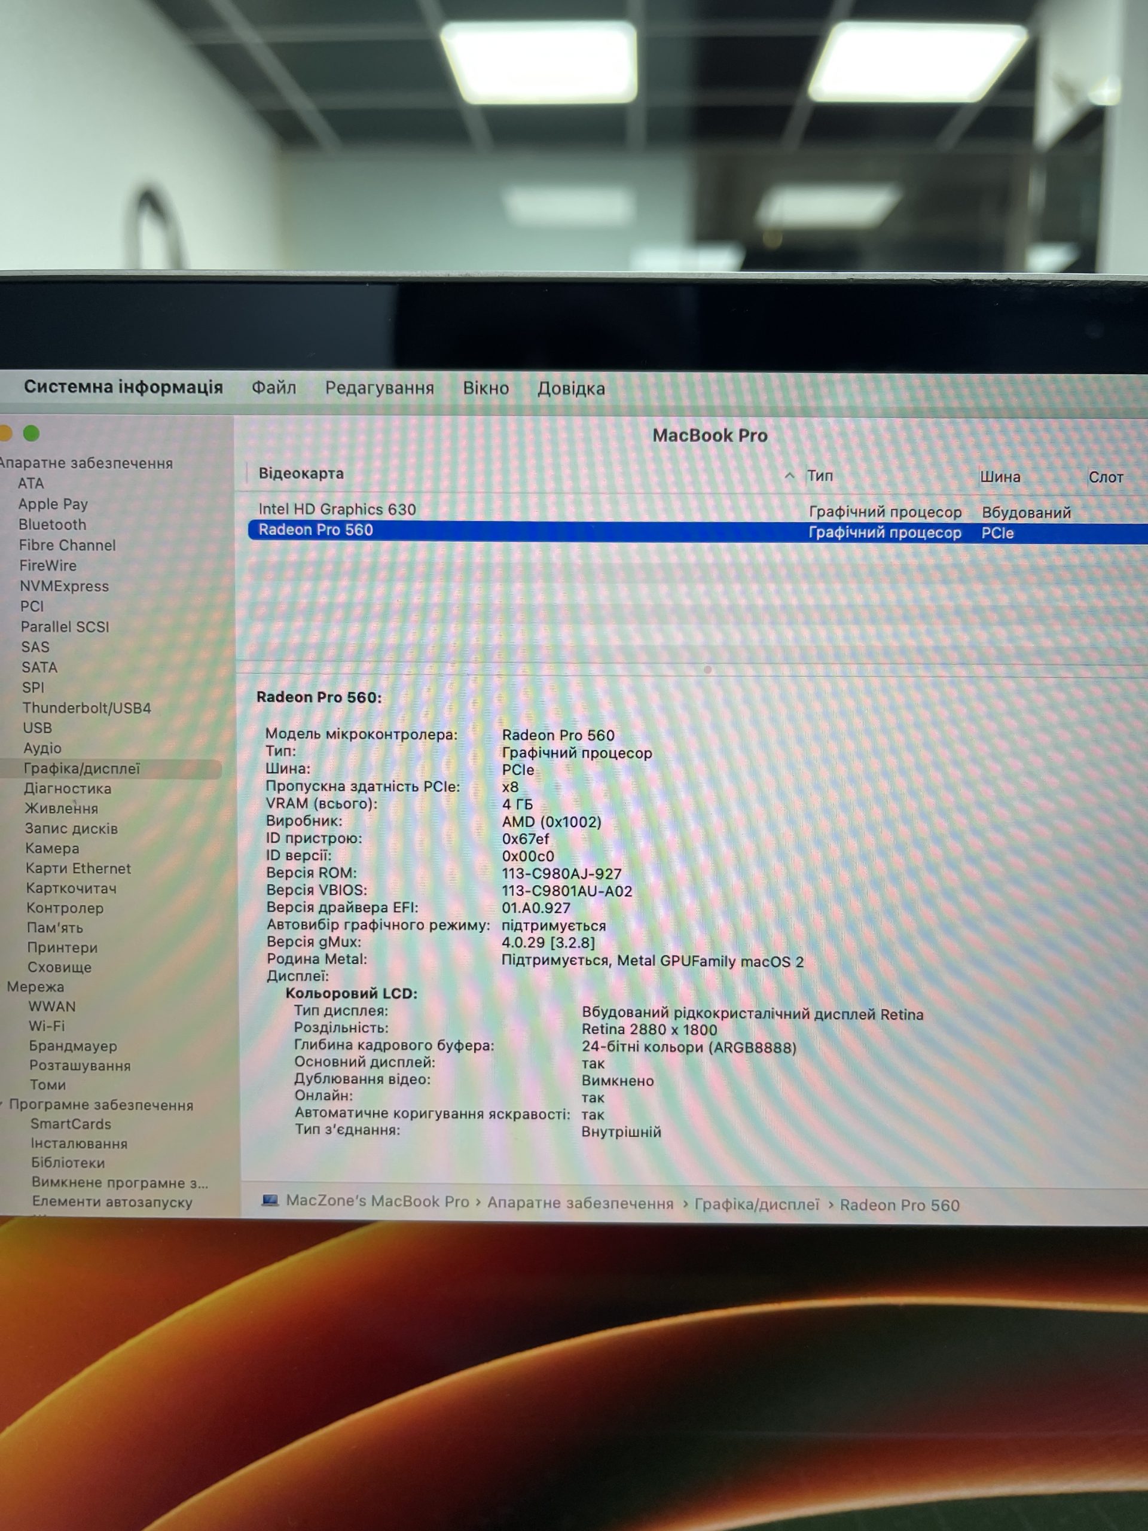Select NVMExpress in the sidebar
1148x1531 pixels.
(x=65, y=586)
